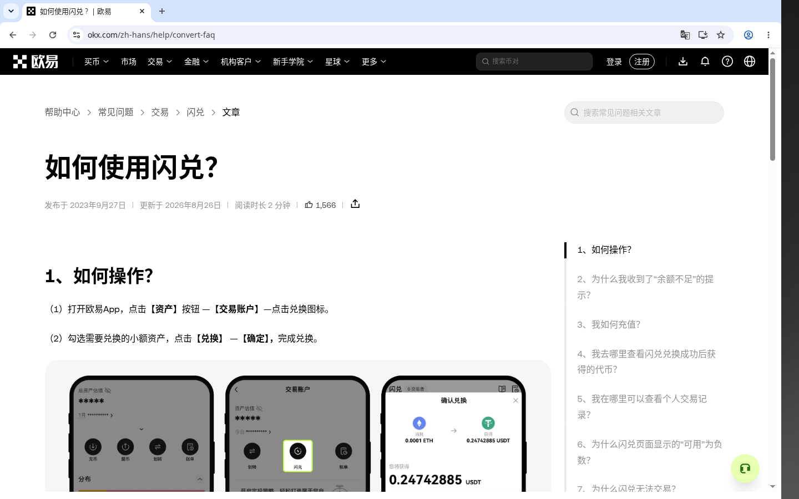This screenshot has width=799, height=499.
Task: Bookmark this page with the star icon
Action: coord(721,35)
